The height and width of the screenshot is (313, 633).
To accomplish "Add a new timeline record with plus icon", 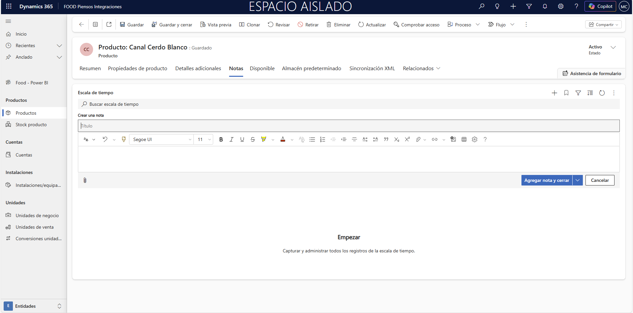I will [554, 93].
